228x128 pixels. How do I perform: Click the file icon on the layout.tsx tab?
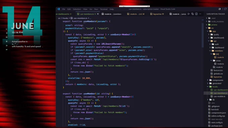[151, 14]
